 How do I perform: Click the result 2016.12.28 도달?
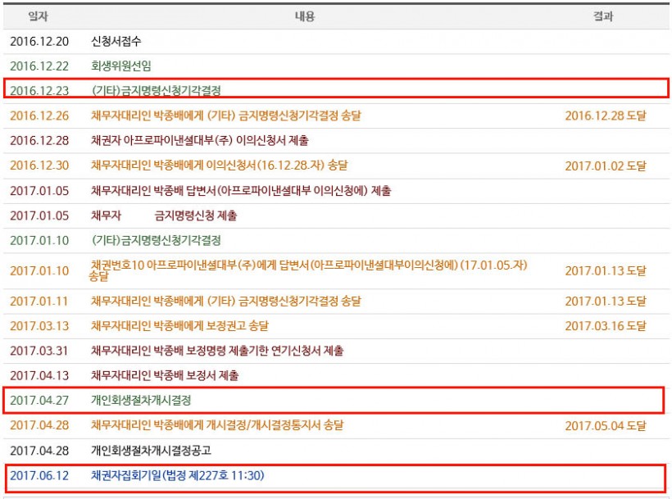click(x=606, y=116)
